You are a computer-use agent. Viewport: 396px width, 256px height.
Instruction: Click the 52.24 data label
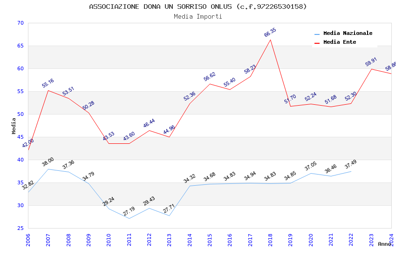click(x=310, y=97)
